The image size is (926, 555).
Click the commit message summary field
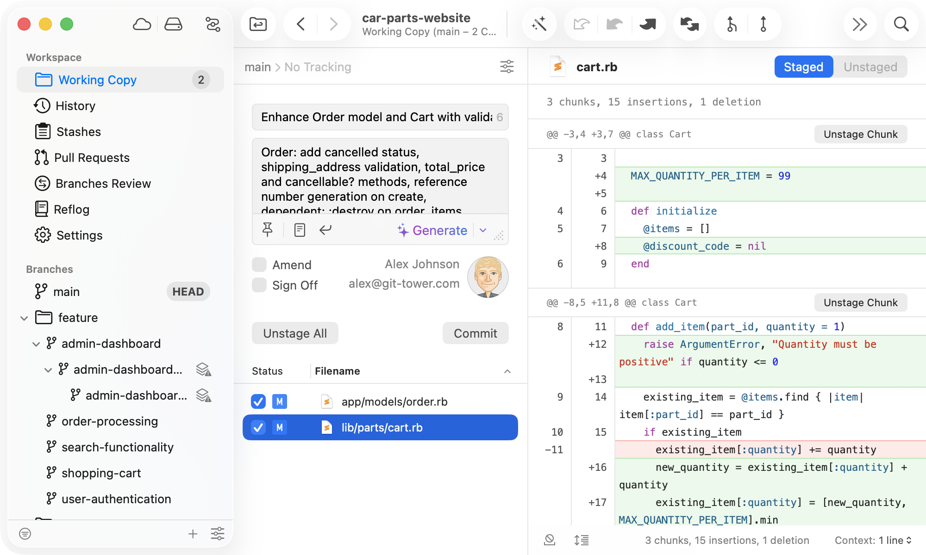pyautogui.click(x=375, y=117)
